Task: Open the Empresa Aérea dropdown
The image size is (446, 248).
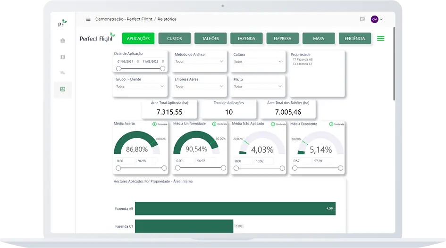Action: tap(199, 86)
